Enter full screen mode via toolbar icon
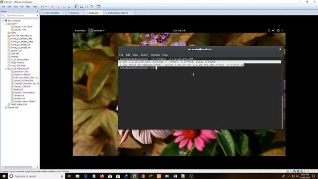The height and width of the screenshot is (179, 318). click(x=86, y=6)
